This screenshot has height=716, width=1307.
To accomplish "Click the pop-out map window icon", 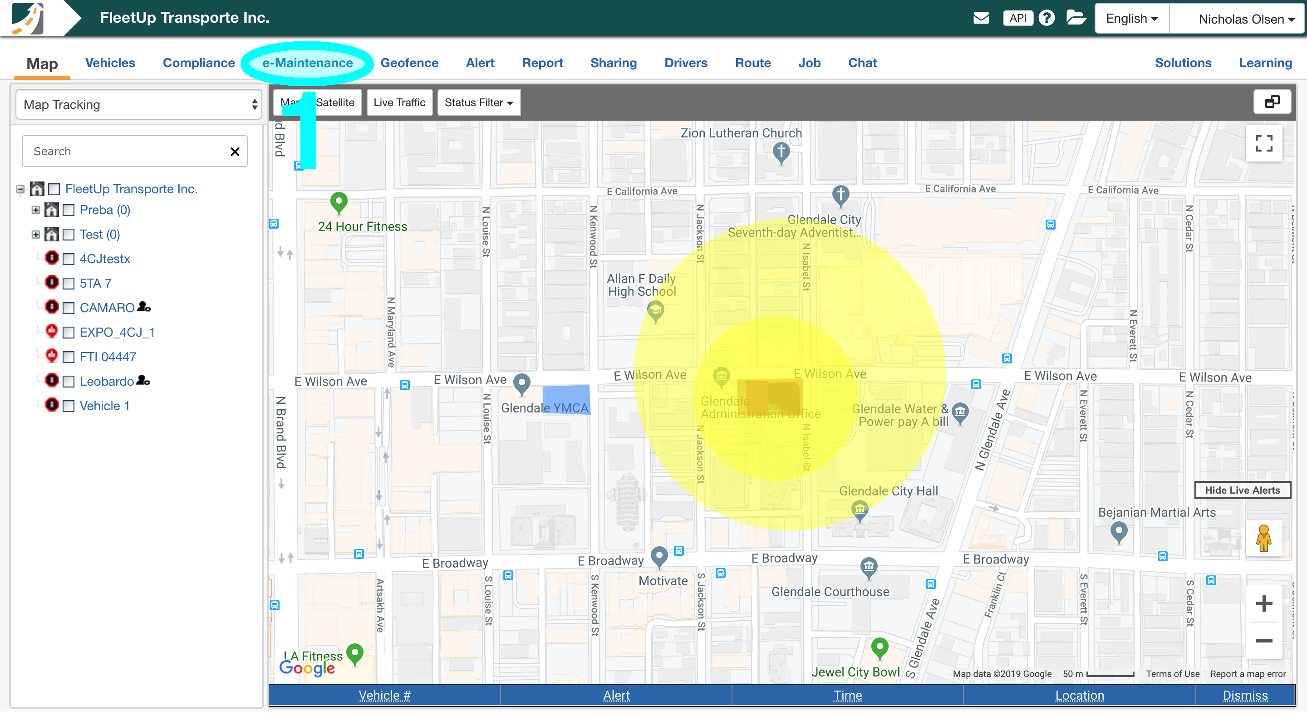I will pyautogui.click(x=1272, y=102).
